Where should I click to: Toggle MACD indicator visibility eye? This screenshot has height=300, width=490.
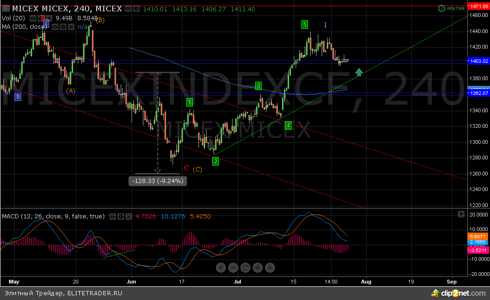[x=112, y=217]
